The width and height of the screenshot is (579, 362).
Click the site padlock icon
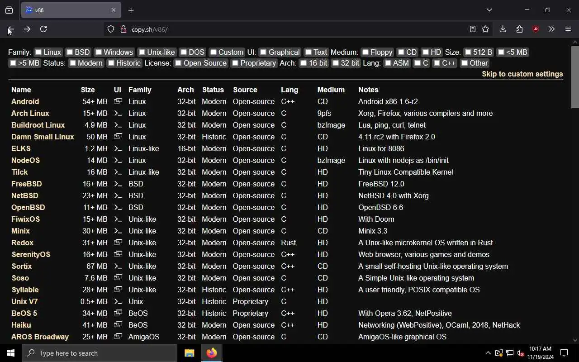click(123, 29)
